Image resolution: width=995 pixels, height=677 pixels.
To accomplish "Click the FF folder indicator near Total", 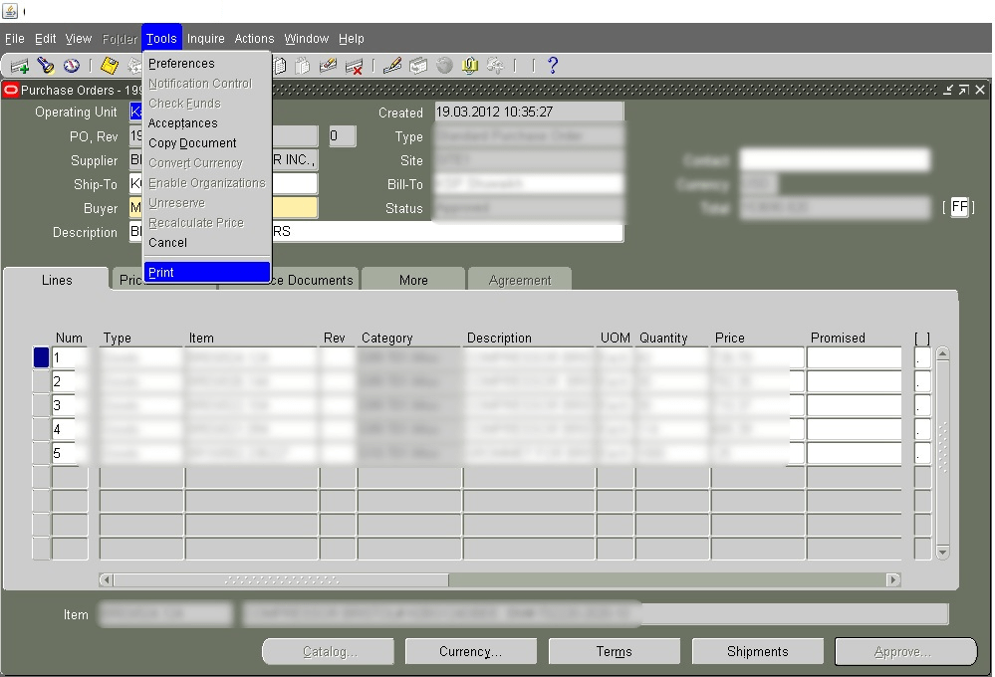I will [959, 207].
